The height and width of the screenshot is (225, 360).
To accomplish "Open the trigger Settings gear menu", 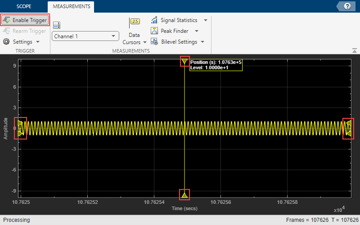I will pyautogui.click(x=6, y=42).
